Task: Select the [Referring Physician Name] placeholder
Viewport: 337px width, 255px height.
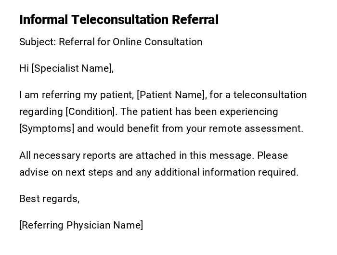Action: coord(81,225)
